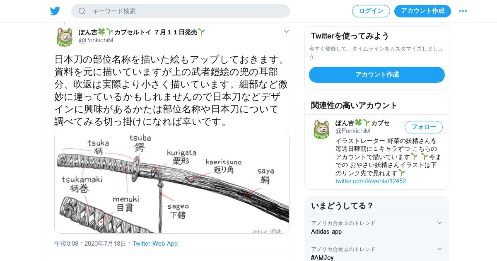The image size is (497, 261).
Task: Open the Twitter Web App link
Action: click(155, 244)
